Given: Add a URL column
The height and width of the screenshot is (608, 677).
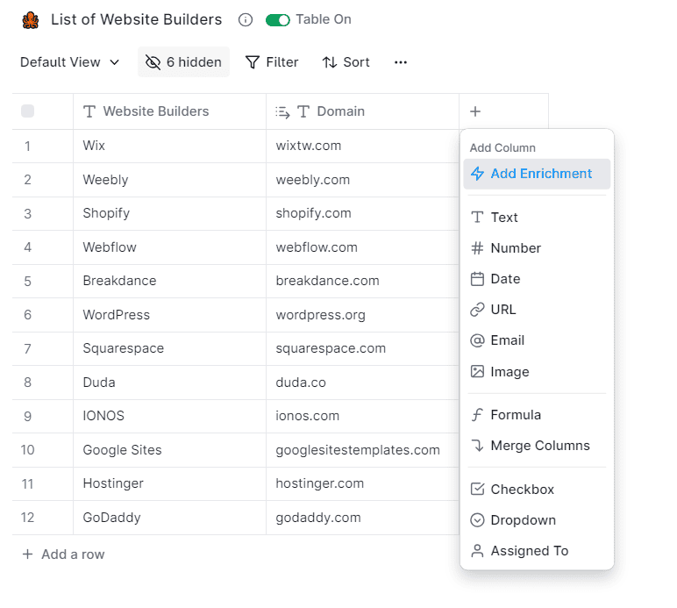Looking at the screenshot, I should (x=537, y=310).
